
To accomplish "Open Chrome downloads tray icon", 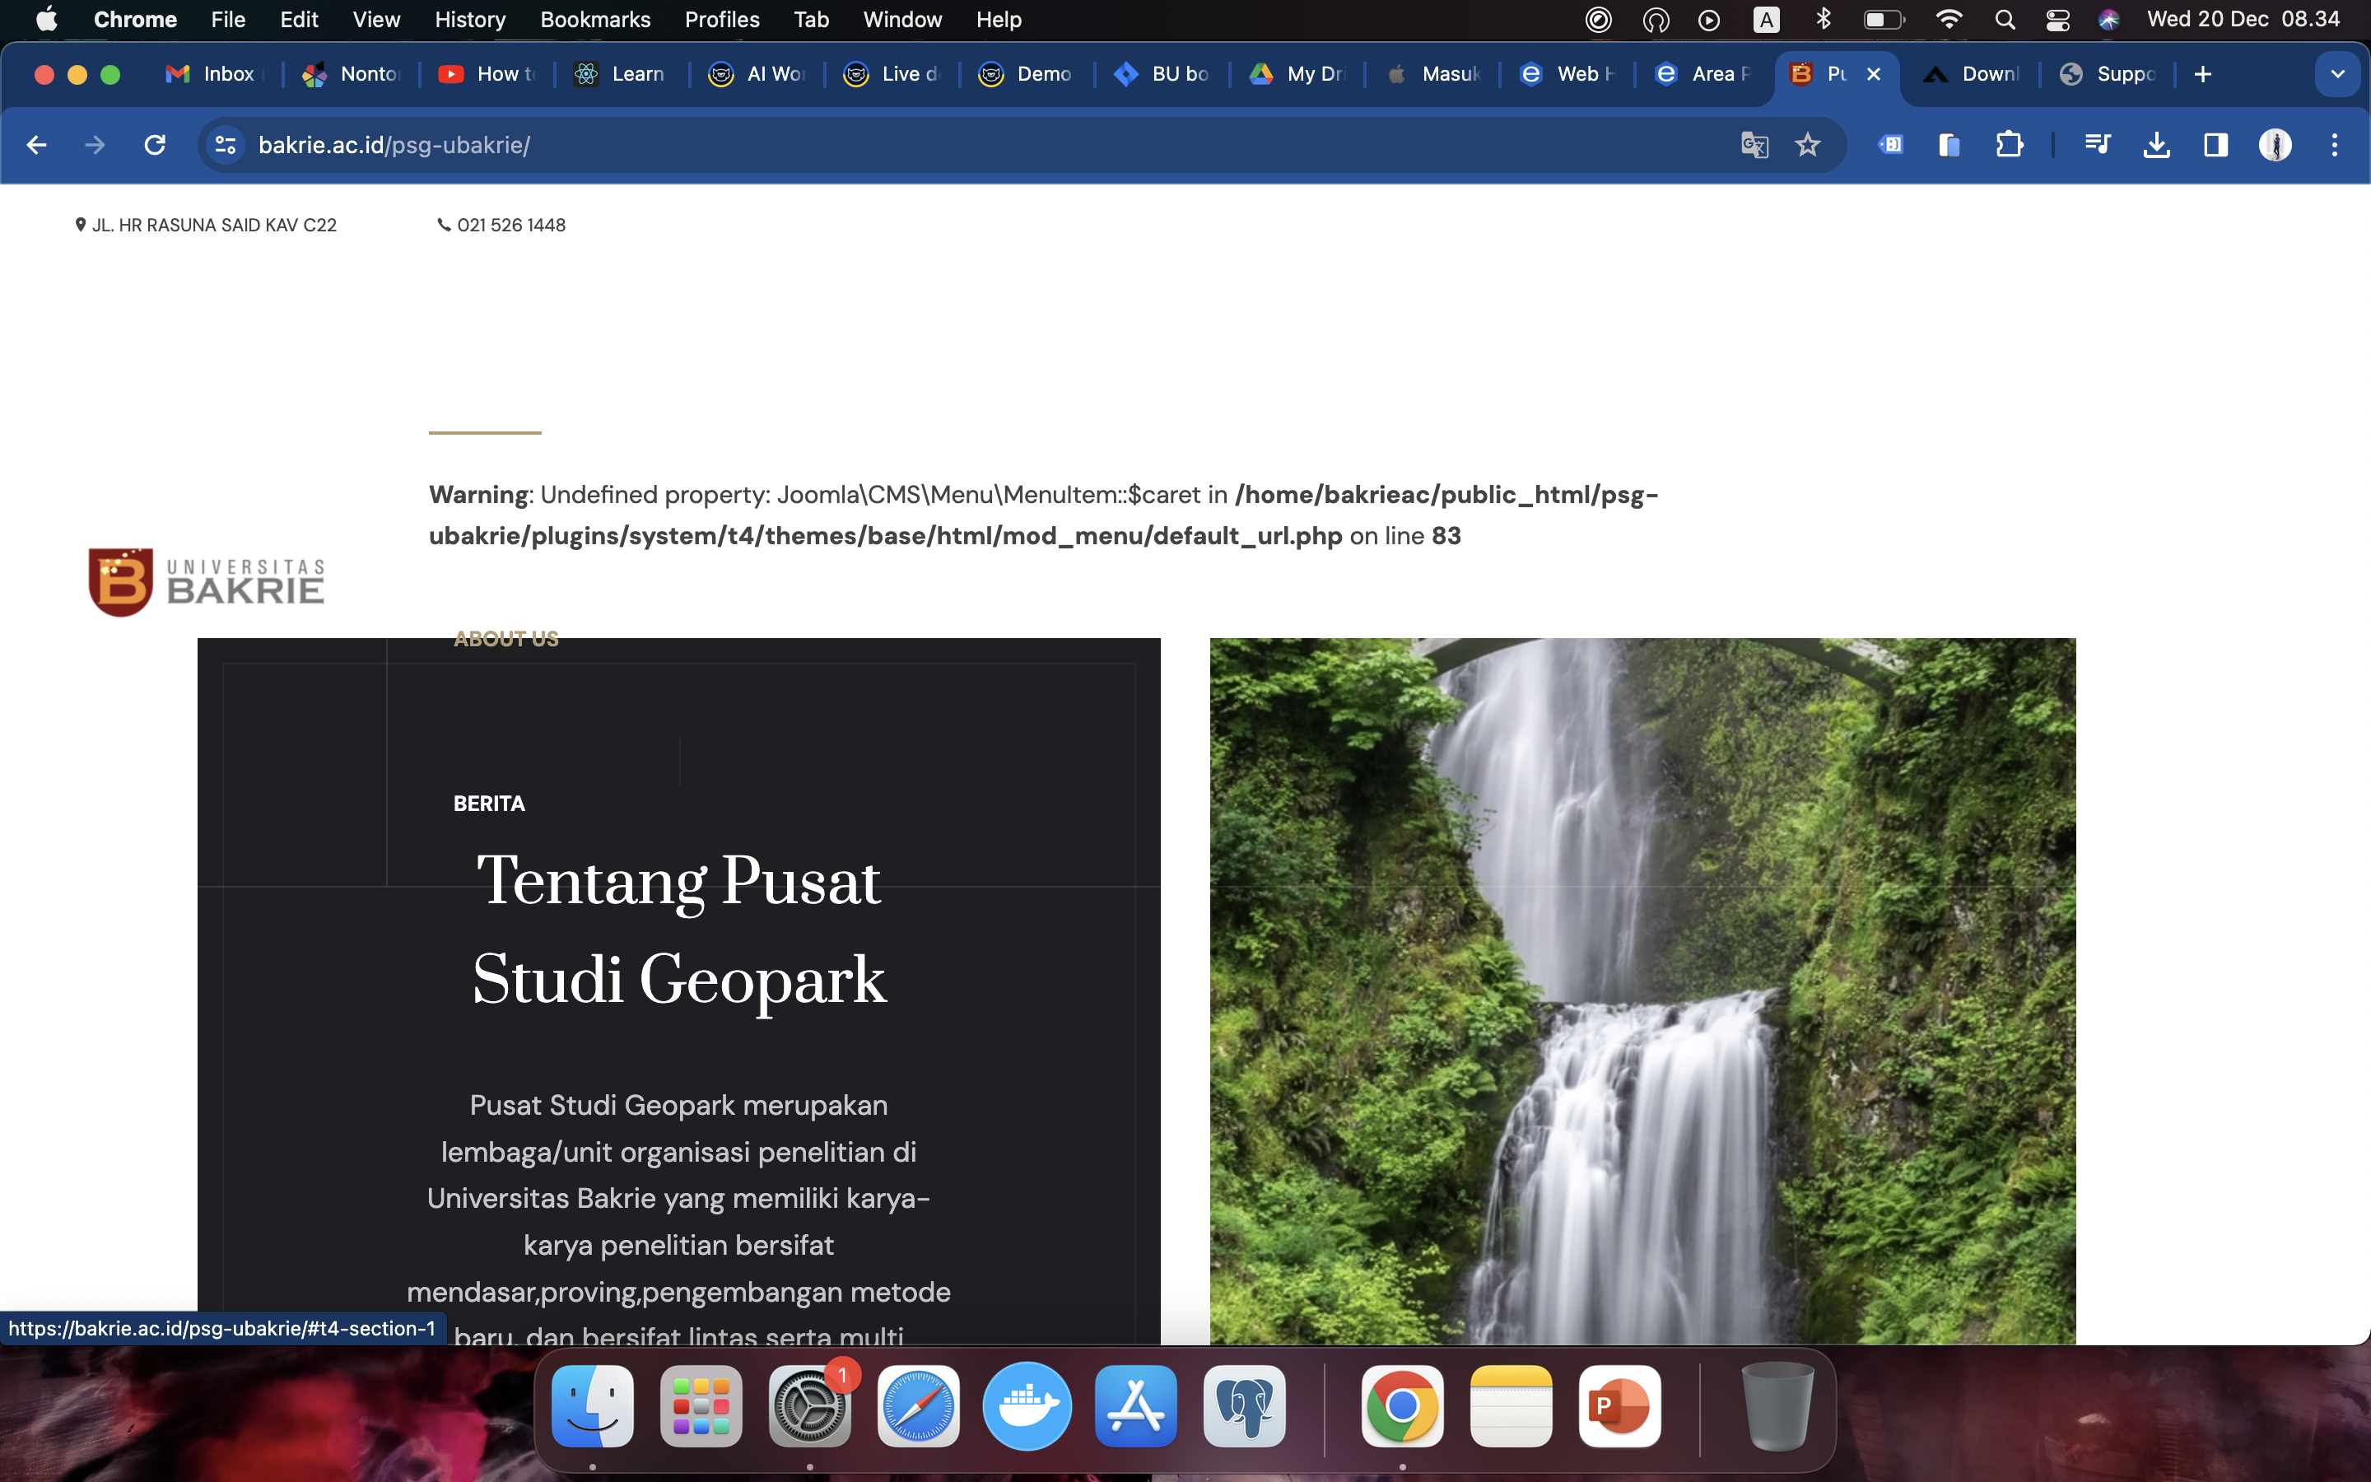I will click(2155, 145).
